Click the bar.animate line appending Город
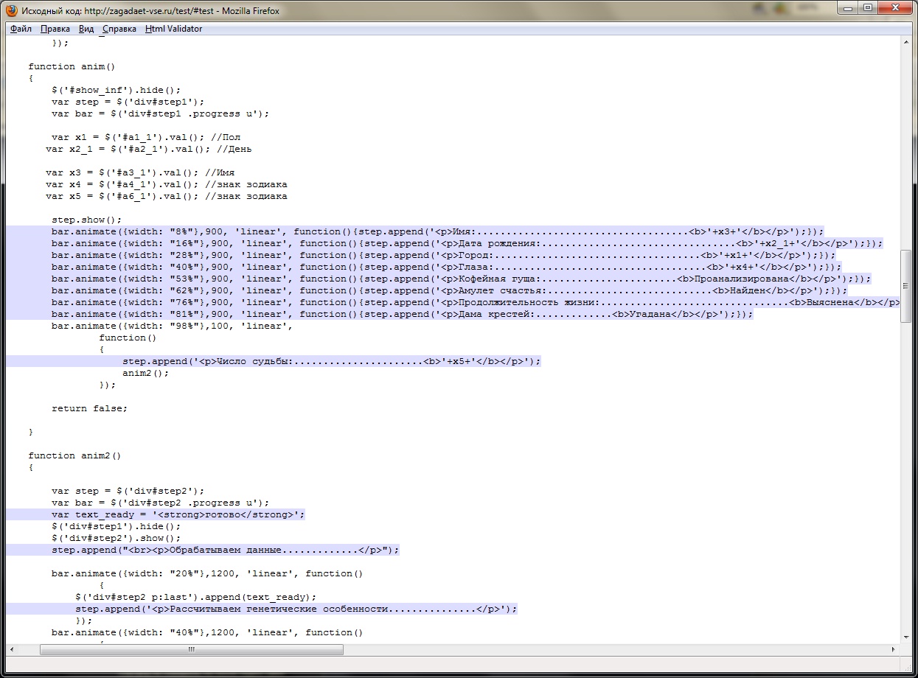The width and height of the screenshot is (918, 678). (444, 255)
